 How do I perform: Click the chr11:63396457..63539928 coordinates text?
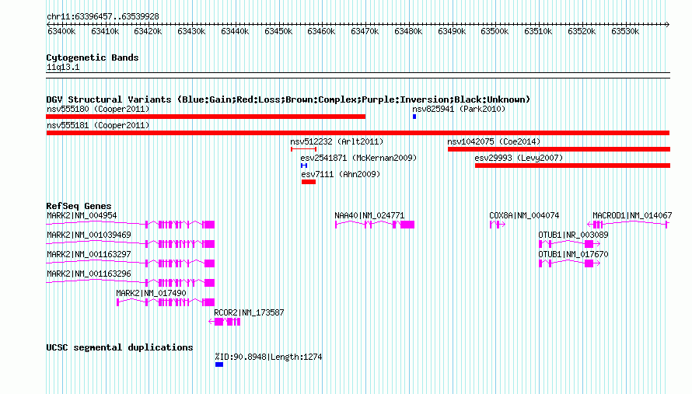103,16
